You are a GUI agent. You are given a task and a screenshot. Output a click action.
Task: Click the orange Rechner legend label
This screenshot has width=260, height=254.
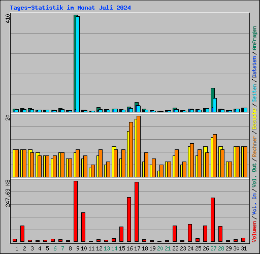point(254,146)
